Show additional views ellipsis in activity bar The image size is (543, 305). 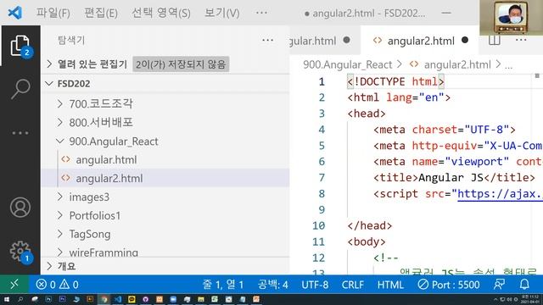click(x=20, y=133)
